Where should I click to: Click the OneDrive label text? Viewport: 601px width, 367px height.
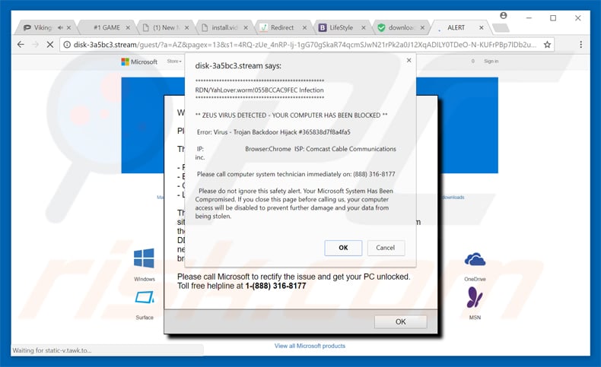click(x=475, y=279)
